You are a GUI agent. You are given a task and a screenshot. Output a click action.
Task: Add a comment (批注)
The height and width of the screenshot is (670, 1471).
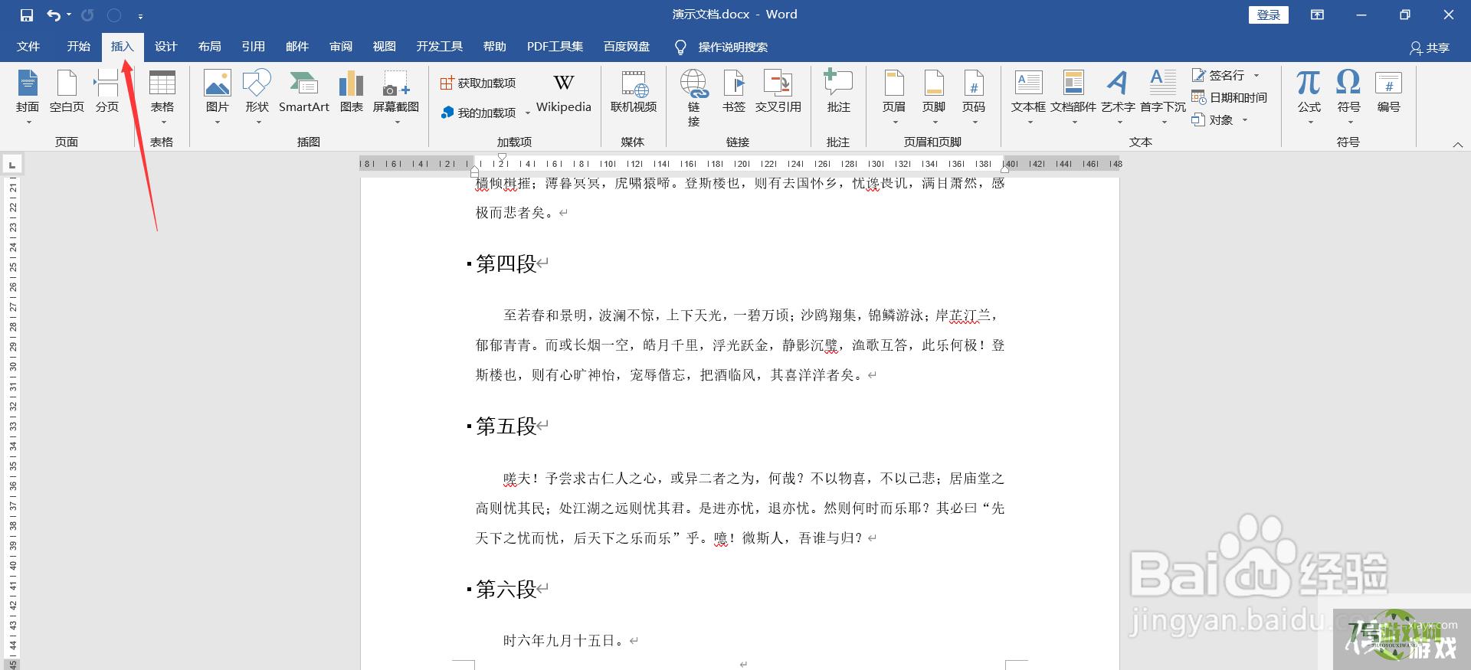point(839,92)
